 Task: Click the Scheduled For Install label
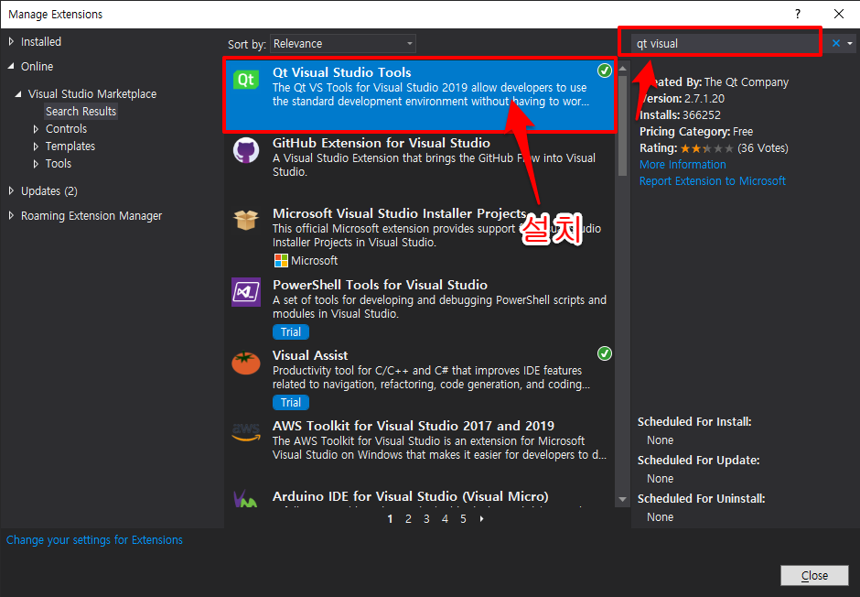[x=694, y=422]
